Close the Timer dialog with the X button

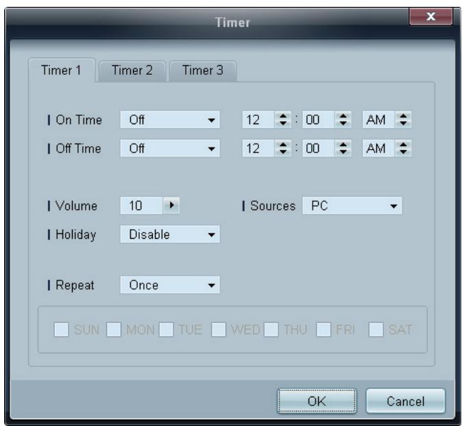point(430,16)
